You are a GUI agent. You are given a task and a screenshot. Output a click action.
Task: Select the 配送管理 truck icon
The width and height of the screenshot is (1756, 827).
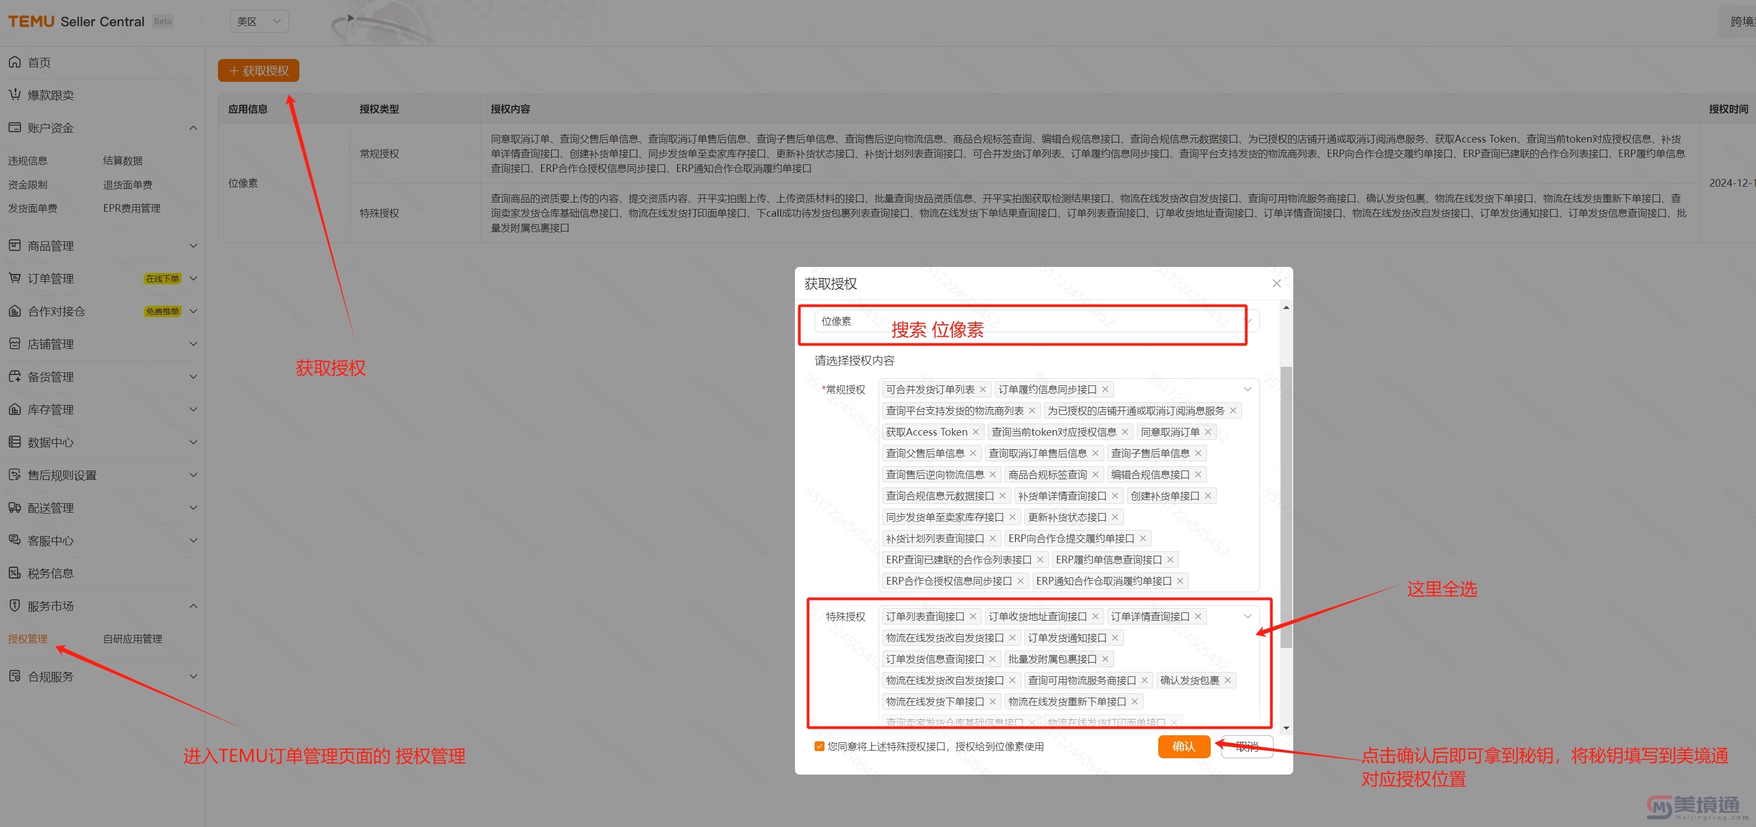click(14, 507)
